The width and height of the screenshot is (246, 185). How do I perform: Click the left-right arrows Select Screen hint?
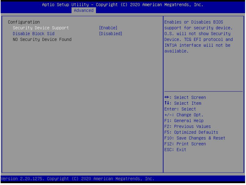coord(185,97)
